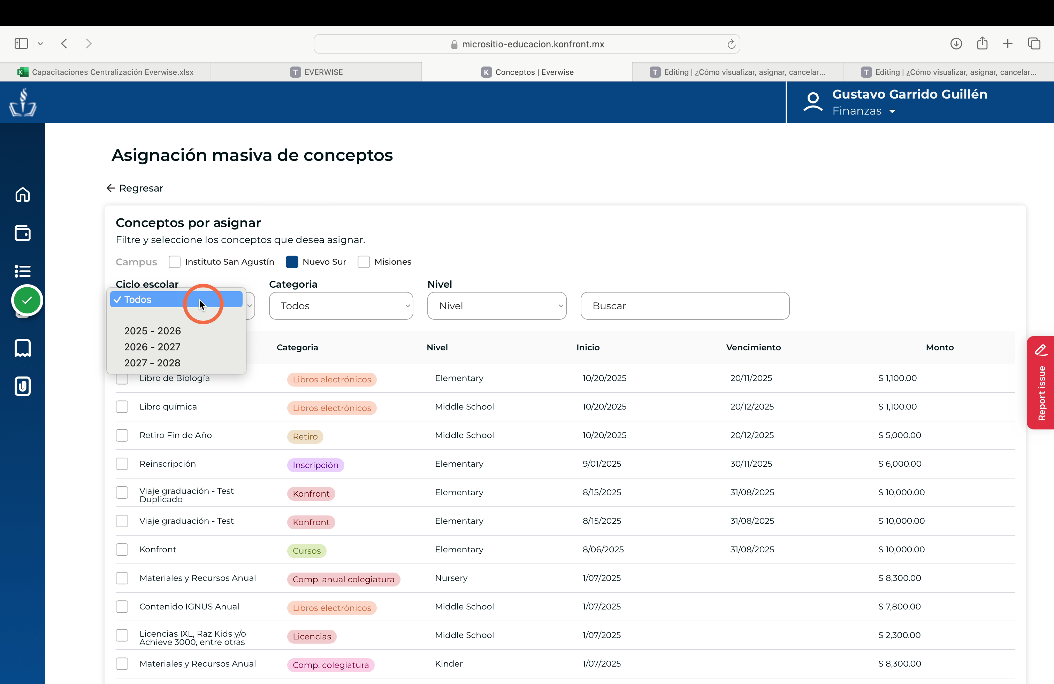1054x684 pixels.
Task: Select the Licencias IXL row checkbox
Action: coord(122,635)
